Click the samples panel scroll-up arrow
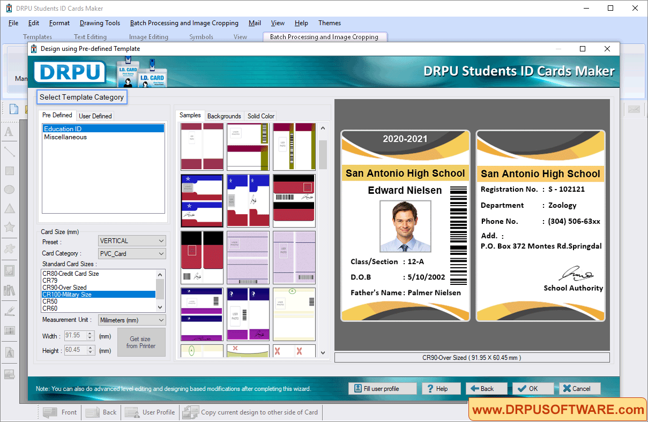The height and width of the screenshot is (422, 648). [323, 128]
